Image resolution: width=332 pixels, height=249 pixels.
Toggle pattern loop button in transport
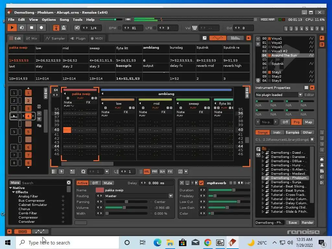click(22, 28)
